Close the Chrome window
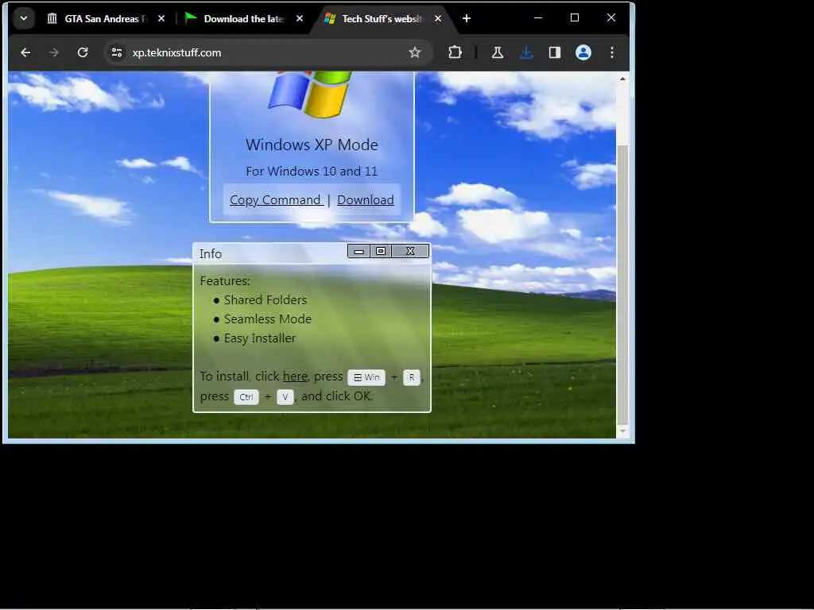814x610 pixels. point(611,18)
